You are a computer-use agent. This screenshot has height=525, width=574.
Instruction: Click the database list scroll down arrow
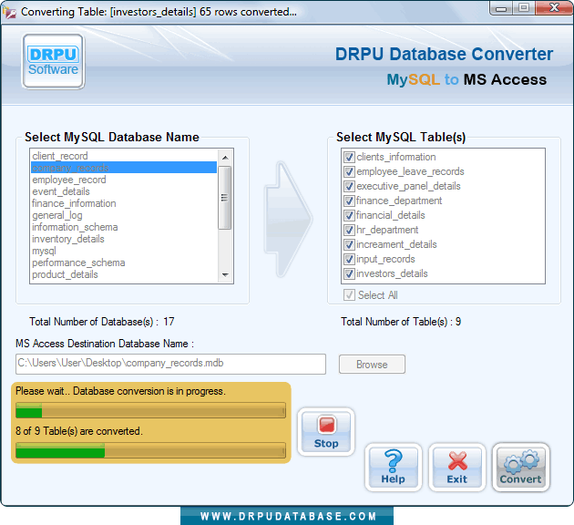225,275
